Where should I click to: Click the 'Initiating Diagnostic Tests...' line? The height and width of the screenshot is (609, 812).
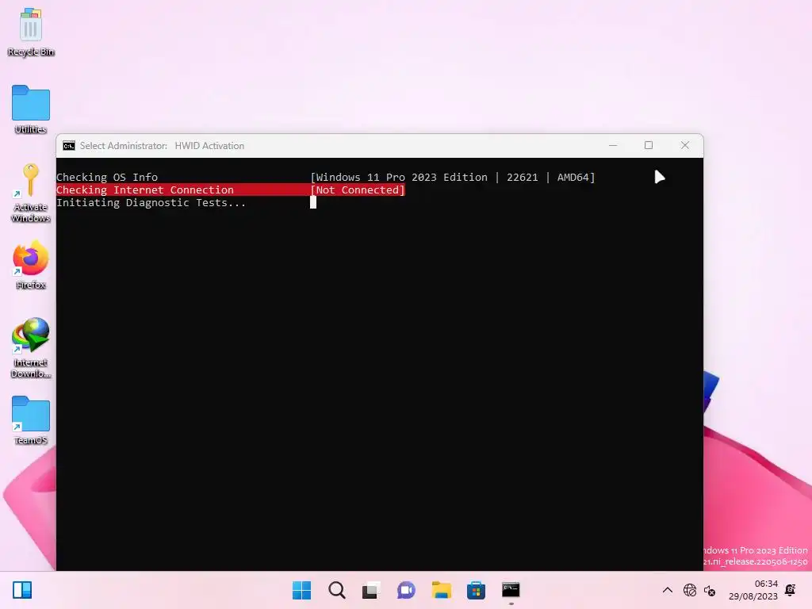tap(151, 203)
